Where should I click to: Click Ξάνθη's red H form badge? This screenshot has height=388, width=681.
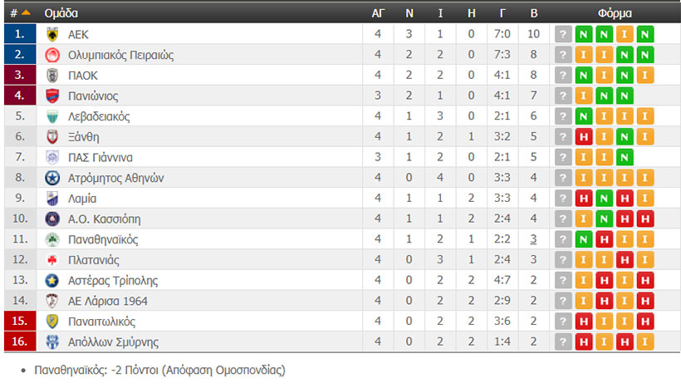pyautogui.click(x=584, y=137)
